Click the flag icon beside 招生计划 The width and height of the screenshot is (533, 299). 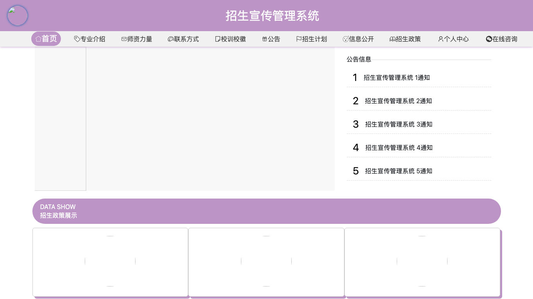point(299,39)
